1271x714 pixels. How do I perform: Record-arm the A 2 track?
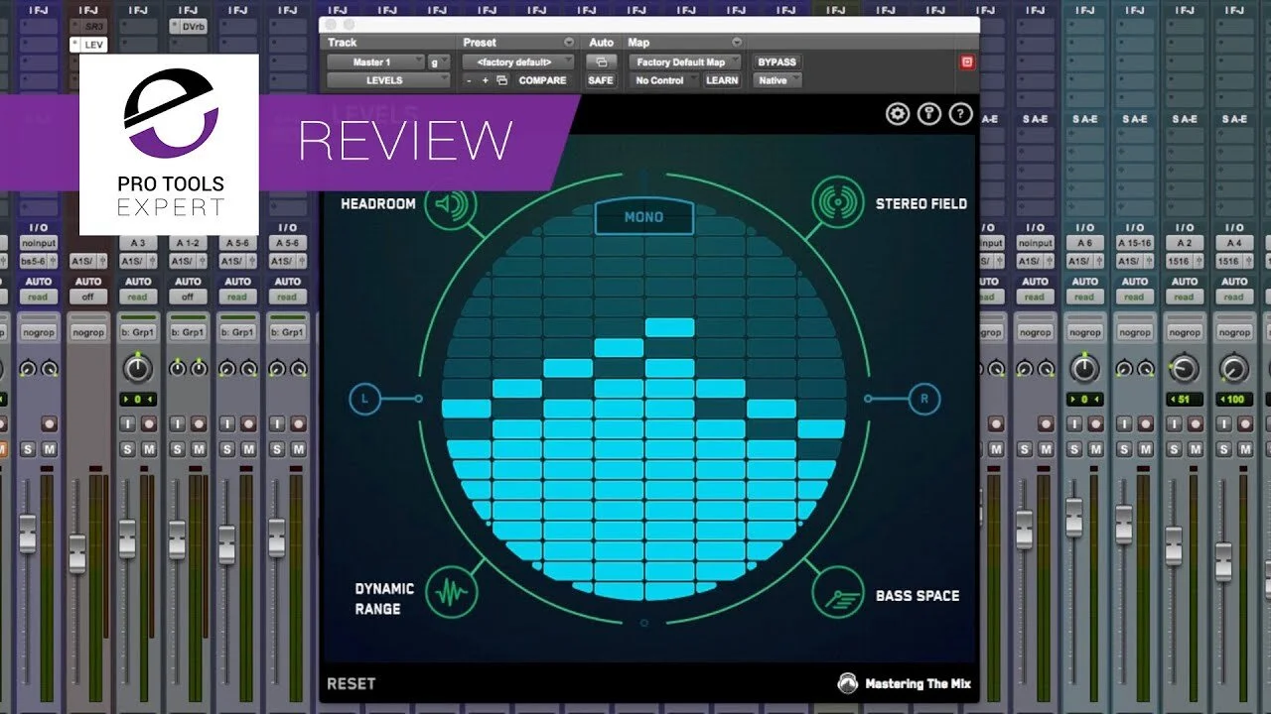1195,423
